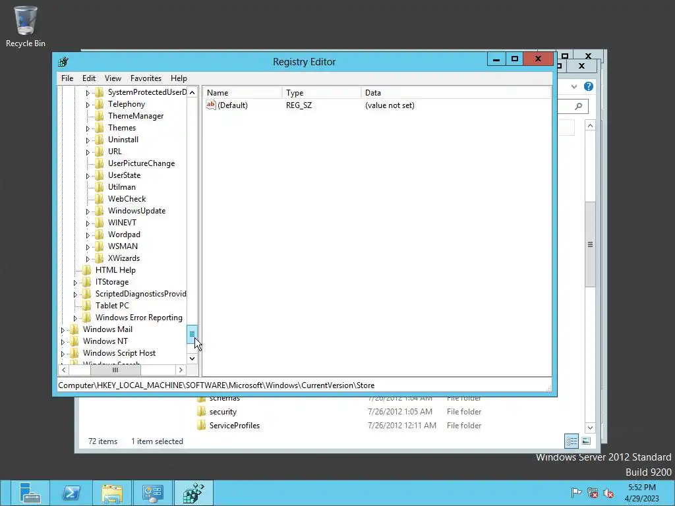Expand the WSMAN key

pos(88,247)
